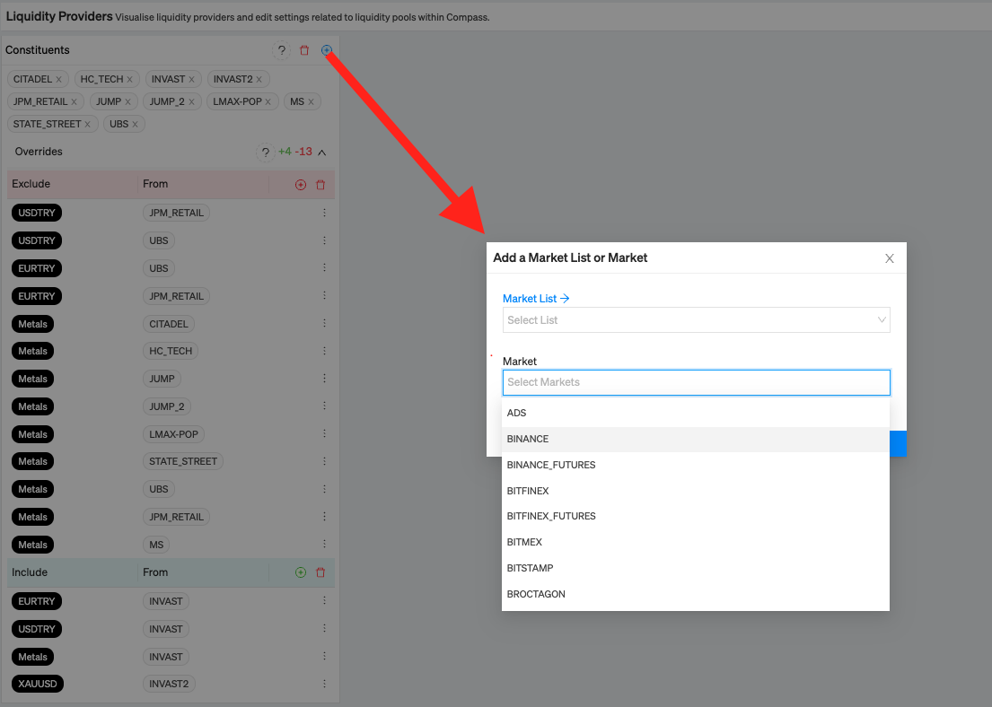The width and height of the screenshot is (992, 707).
Task: Open row menu for USDTRY from JPM_RETAIL
Action: [325, 213]
